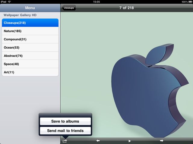Tap the Wi-Fi status icon
193x144 pixels.
(9, 2)
